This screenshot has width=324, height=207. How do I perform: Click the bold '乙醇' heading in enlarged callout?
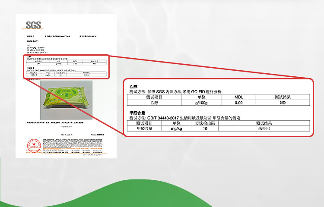coord(133,87)
